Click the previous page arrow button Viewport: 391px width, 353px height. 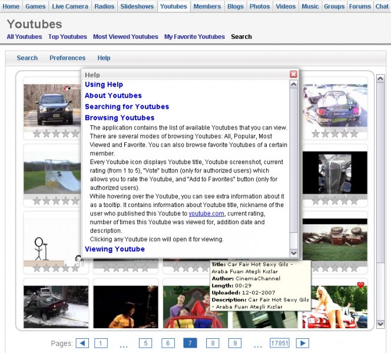click(82, 343)
